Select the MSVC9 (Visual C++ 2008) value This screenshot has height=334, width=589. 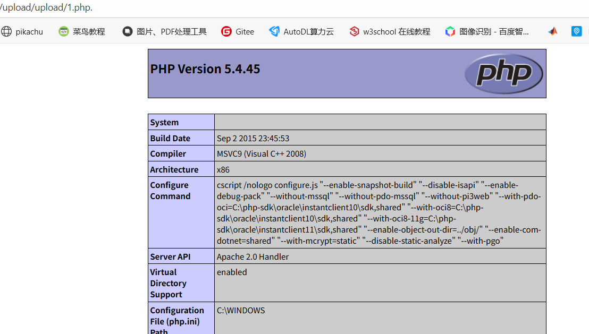(x=262, y=154)
